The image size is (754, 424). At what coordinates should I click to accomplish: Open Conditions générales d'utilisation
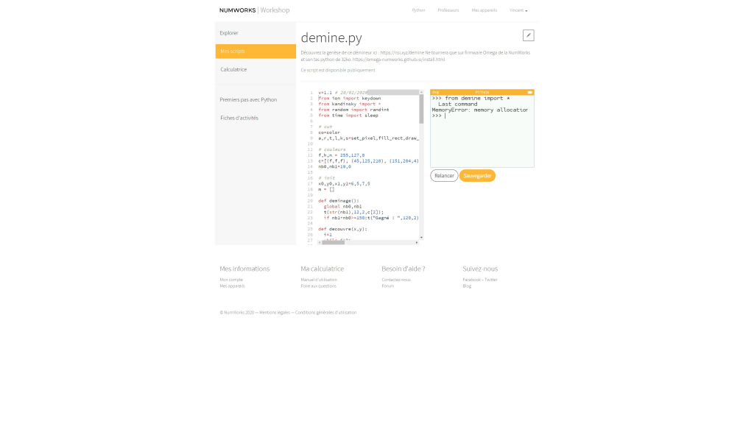coord(325,312)
